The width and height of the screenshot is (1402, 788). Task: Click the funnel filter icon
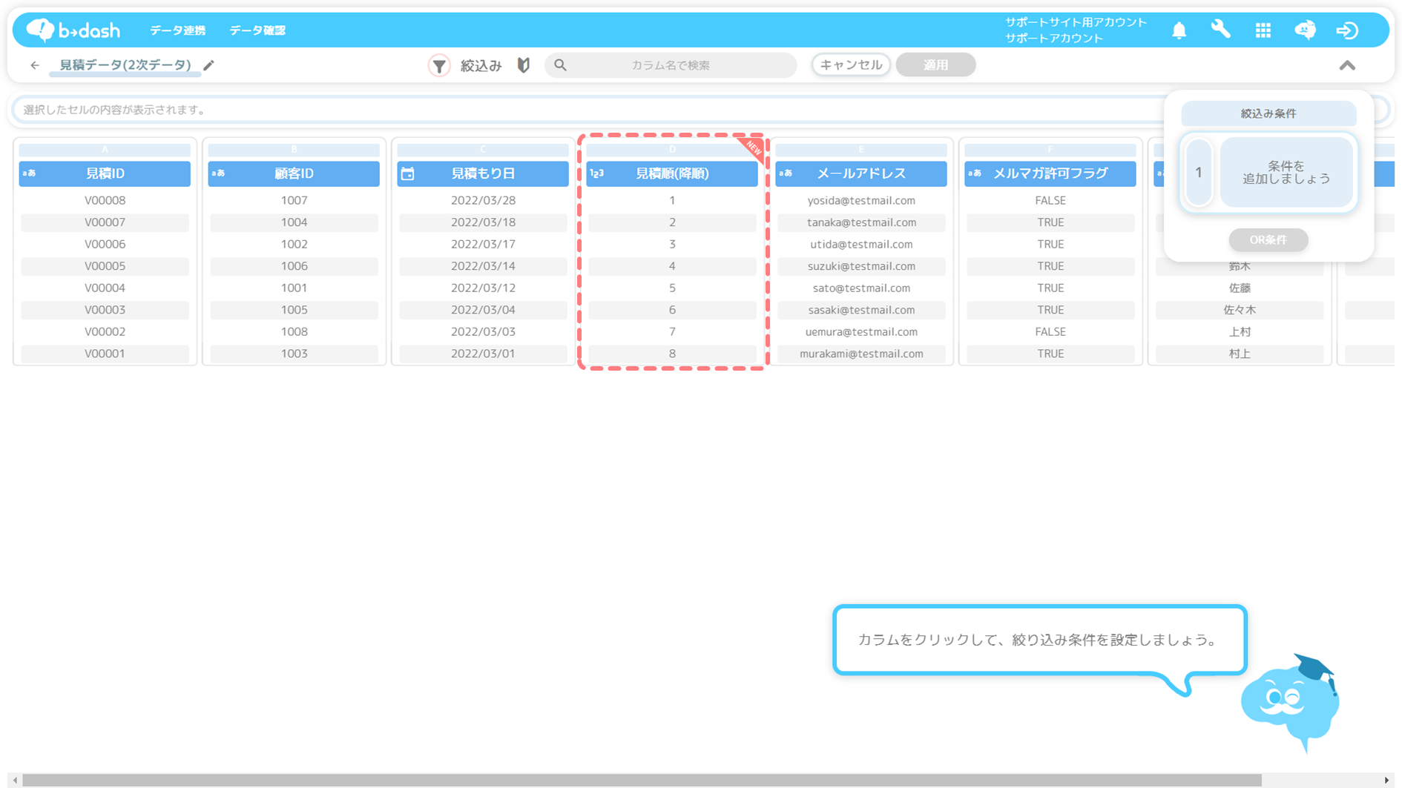pyautogui.click(x=439, y=65)
